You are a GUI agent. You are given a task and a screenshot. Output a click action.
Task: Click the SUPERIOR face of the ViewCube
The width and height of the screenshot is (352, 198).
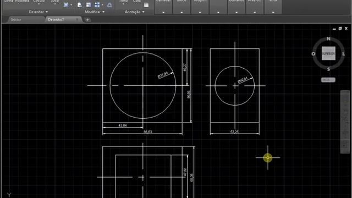(x=328, y=53)
